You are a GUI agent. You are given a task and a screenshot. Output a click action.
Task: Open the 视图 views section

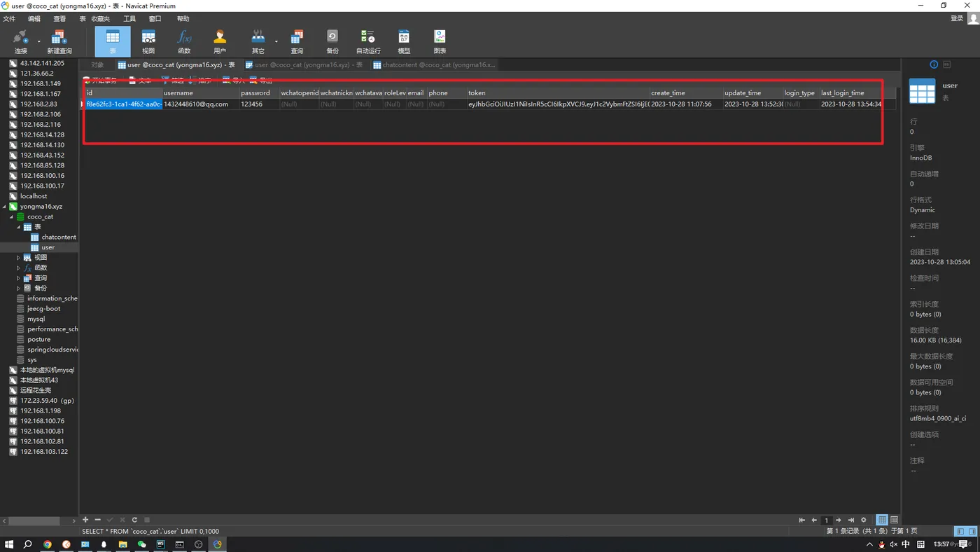pyautogui.click(x=148, y=41)
